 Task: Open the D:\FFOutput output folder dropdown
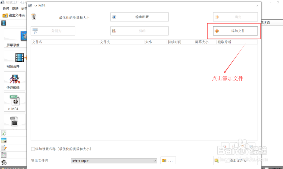155,160
